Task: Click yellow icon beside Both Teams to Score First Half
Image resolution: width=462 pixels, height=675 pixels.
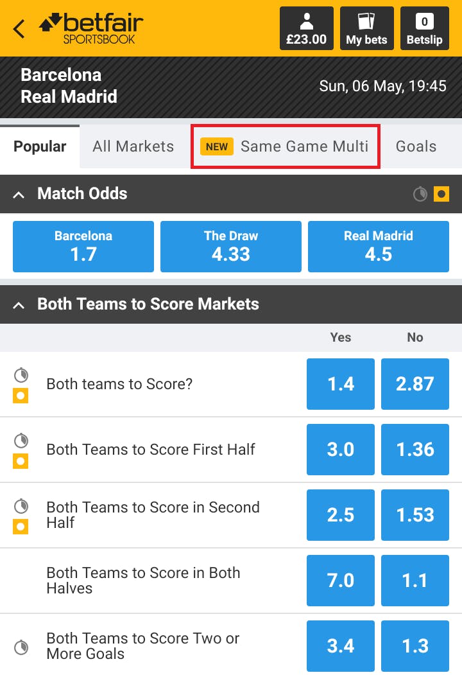Action: point(21,461)
